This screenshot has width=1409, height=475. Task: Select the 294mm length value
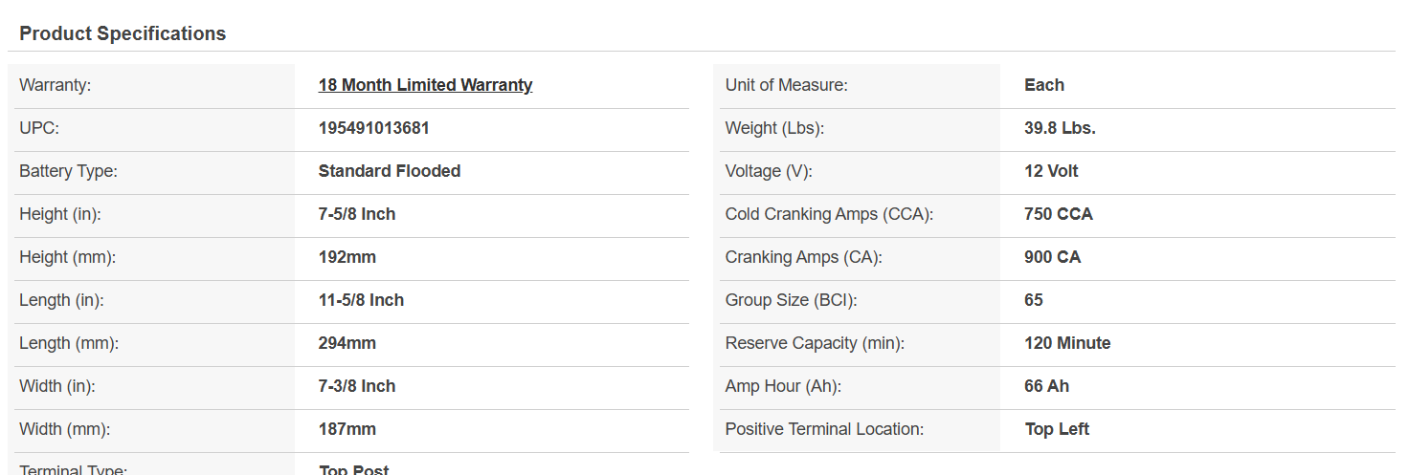[x=347, y=343]
